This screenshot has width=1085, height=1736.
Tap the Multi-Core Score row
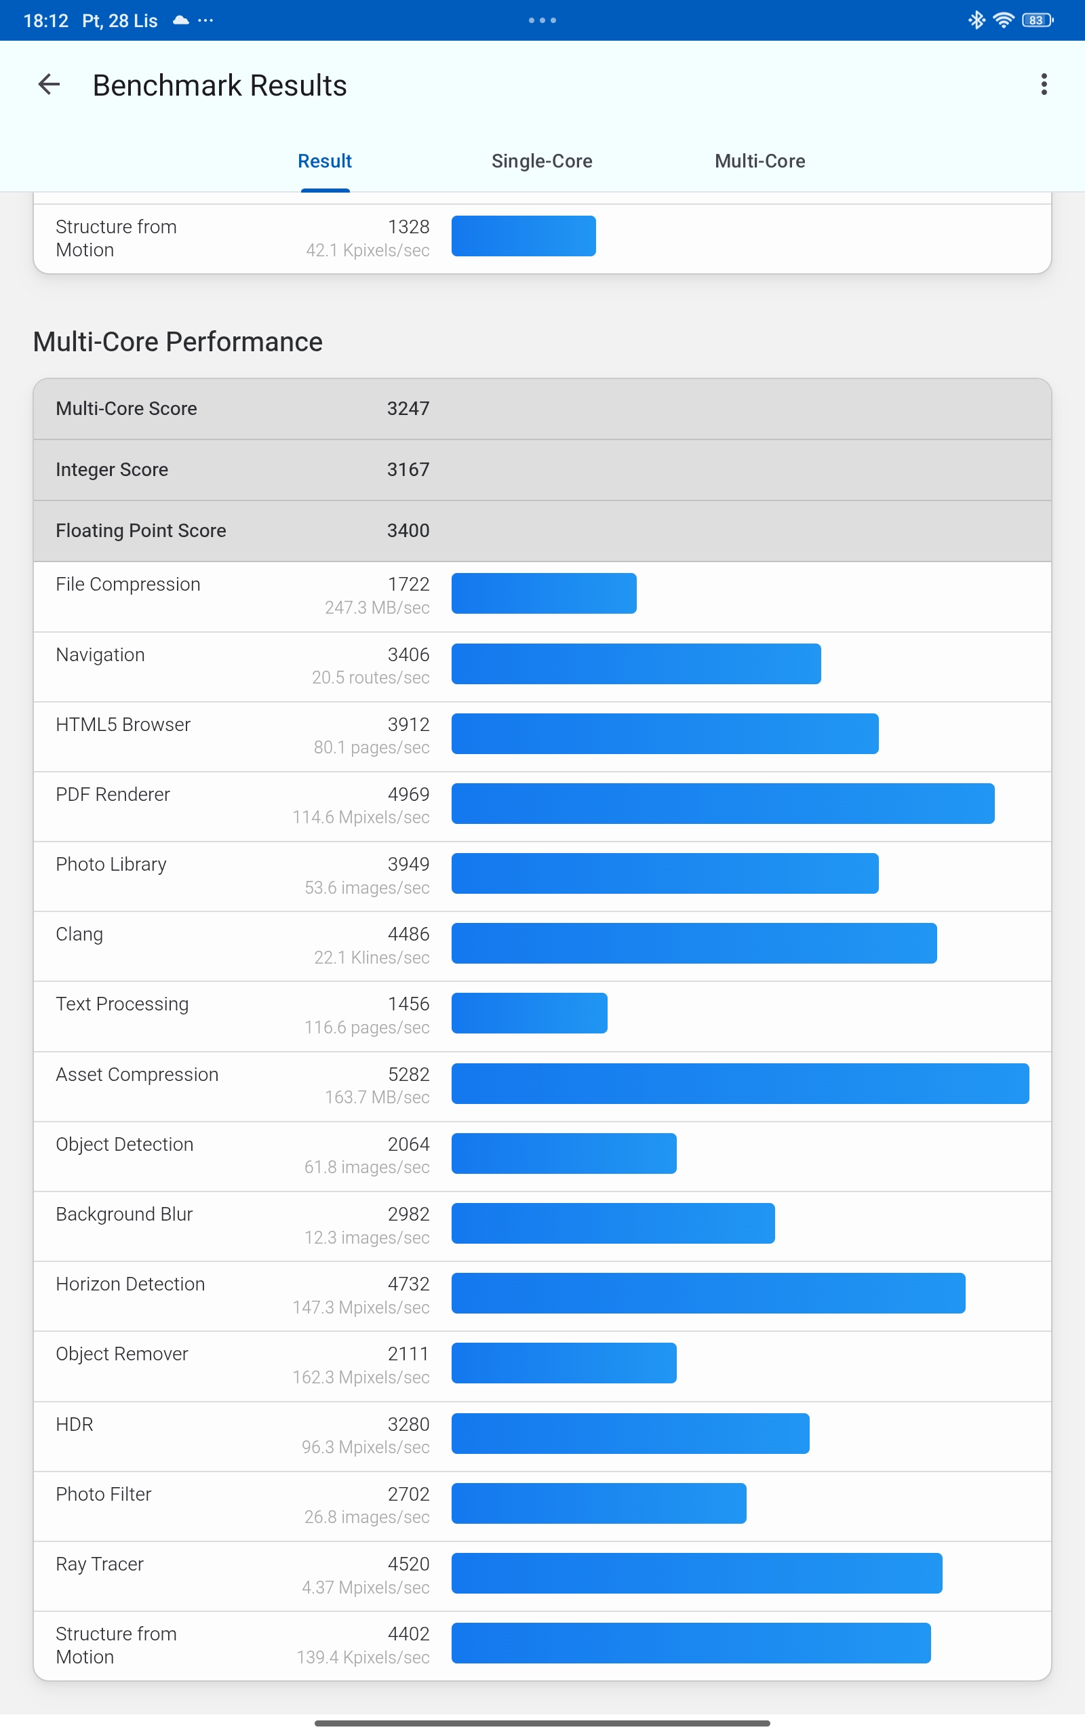(x=542, y=409)
